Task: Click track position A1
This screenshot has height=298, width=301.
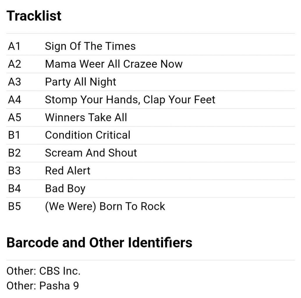Action: [14, 46]
